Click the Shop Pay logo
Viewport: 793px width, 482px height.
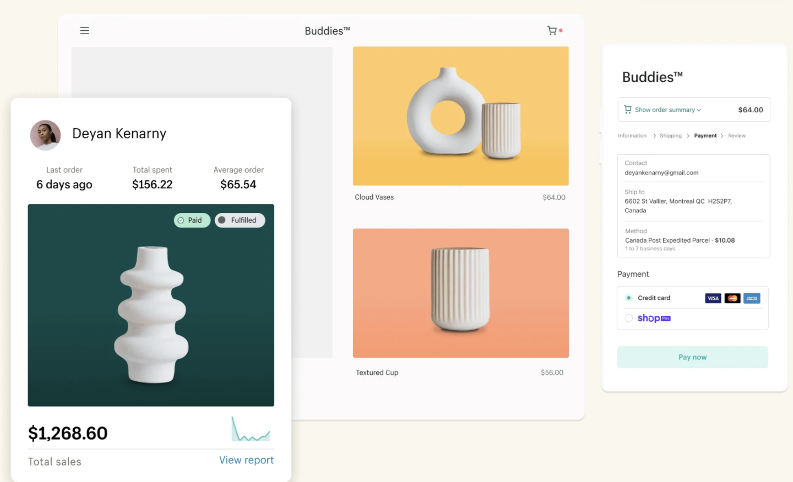click(654, 318)
